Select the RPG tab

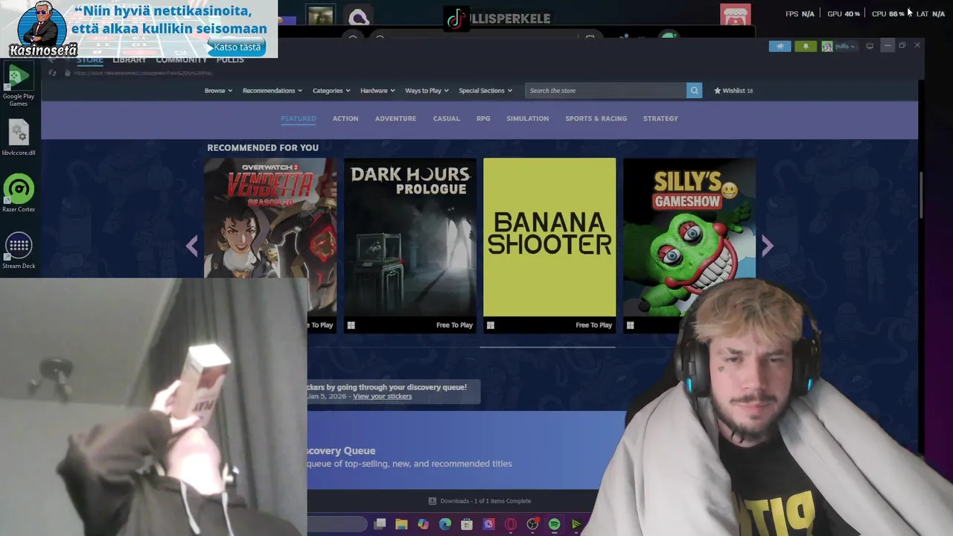(x=483, y=118)
